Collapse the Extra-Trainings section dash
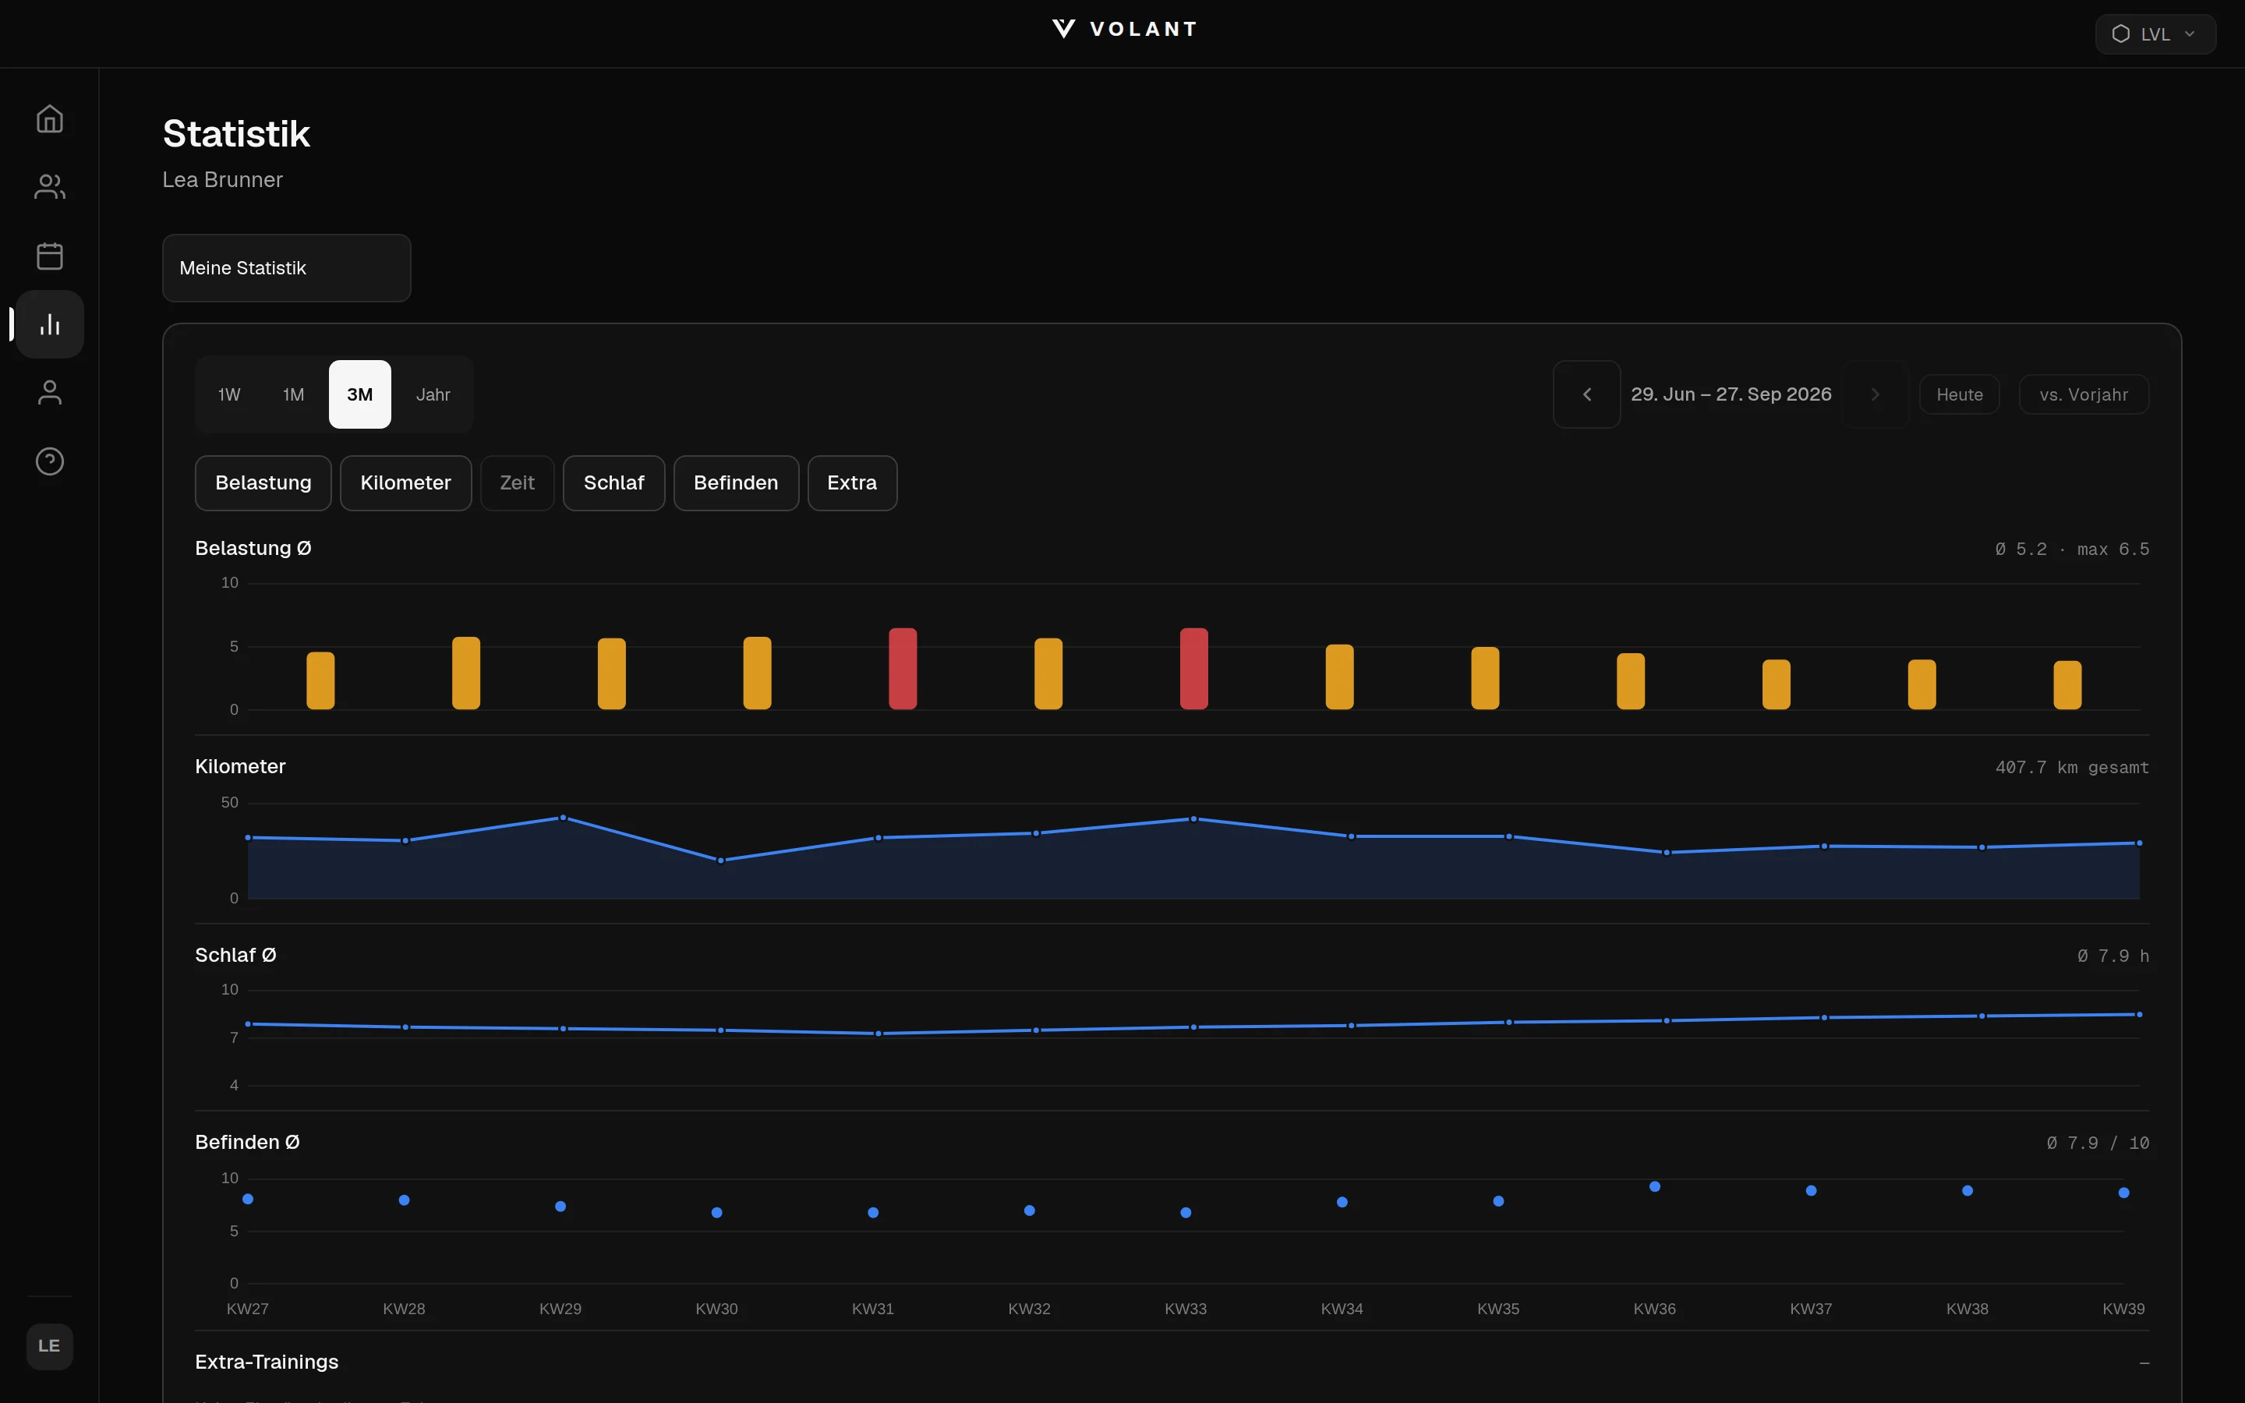Screen dimensions: 2245x1403 coord(2144,1363)
